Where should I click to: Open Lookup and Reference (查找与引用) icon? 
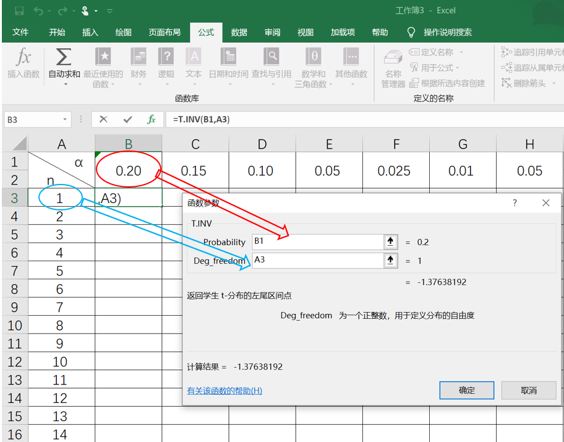click(271, 56)
